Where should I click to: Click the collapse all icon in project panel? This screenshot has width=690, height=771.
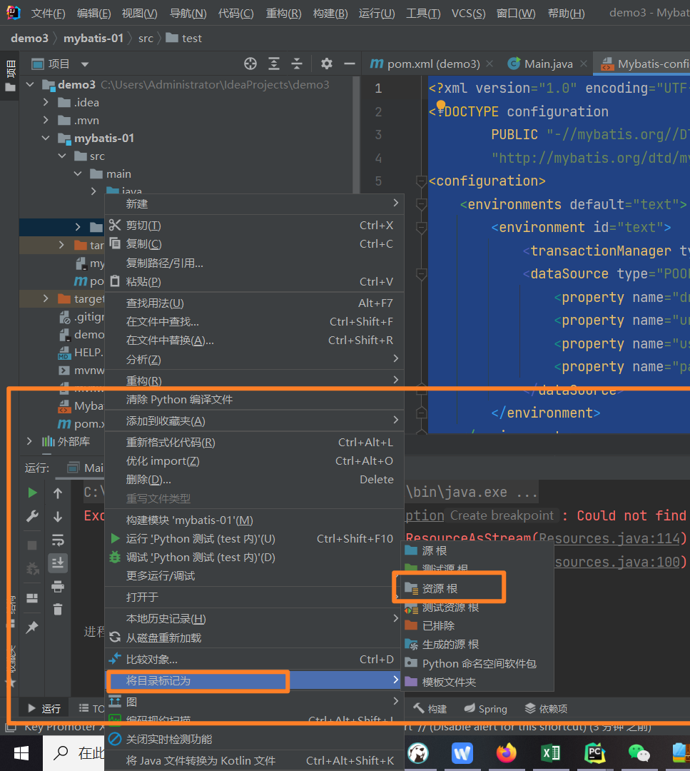pos(296,64)
